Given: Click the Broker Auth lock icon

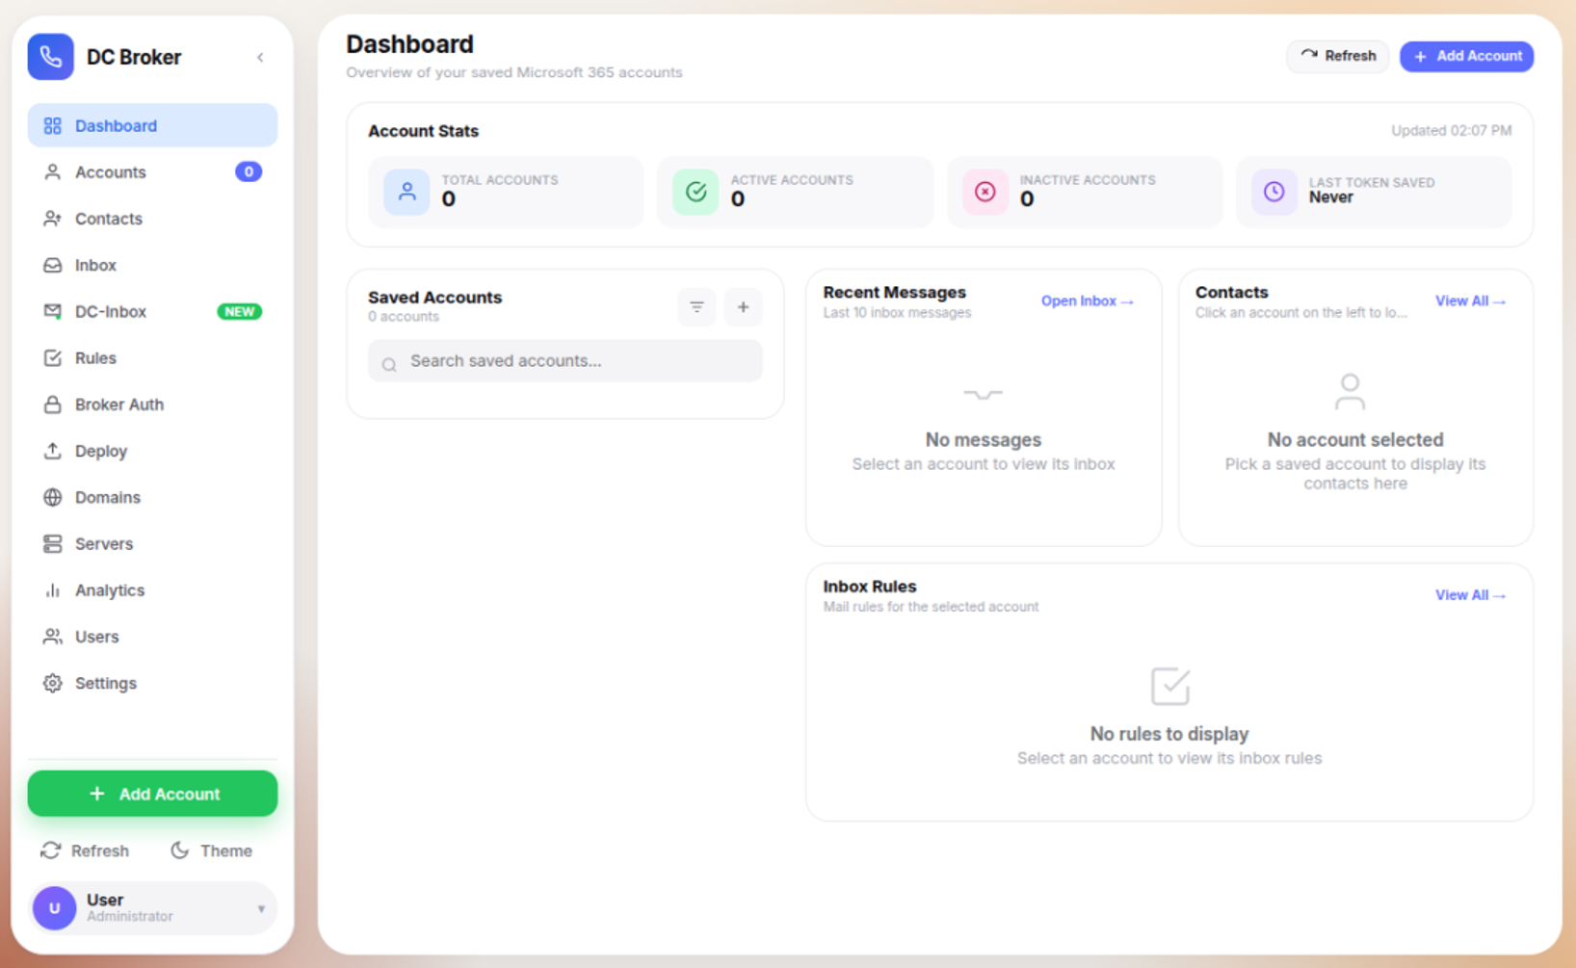Looking at the screenshot, I should point(52,405).
